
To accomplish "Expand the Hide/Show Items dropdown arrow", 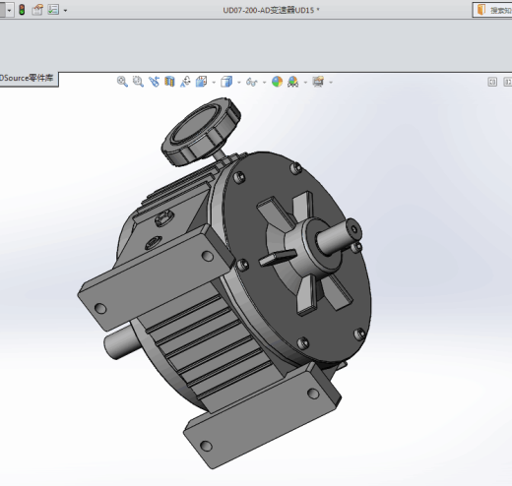I will (264, 83).
